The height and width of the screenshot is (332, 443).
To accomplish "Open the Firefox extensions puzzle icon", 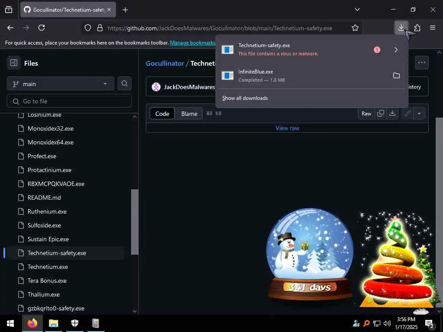I will tap(417, 28).
